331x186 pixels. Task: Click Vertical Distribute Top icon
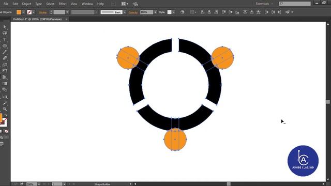[245, 12]
